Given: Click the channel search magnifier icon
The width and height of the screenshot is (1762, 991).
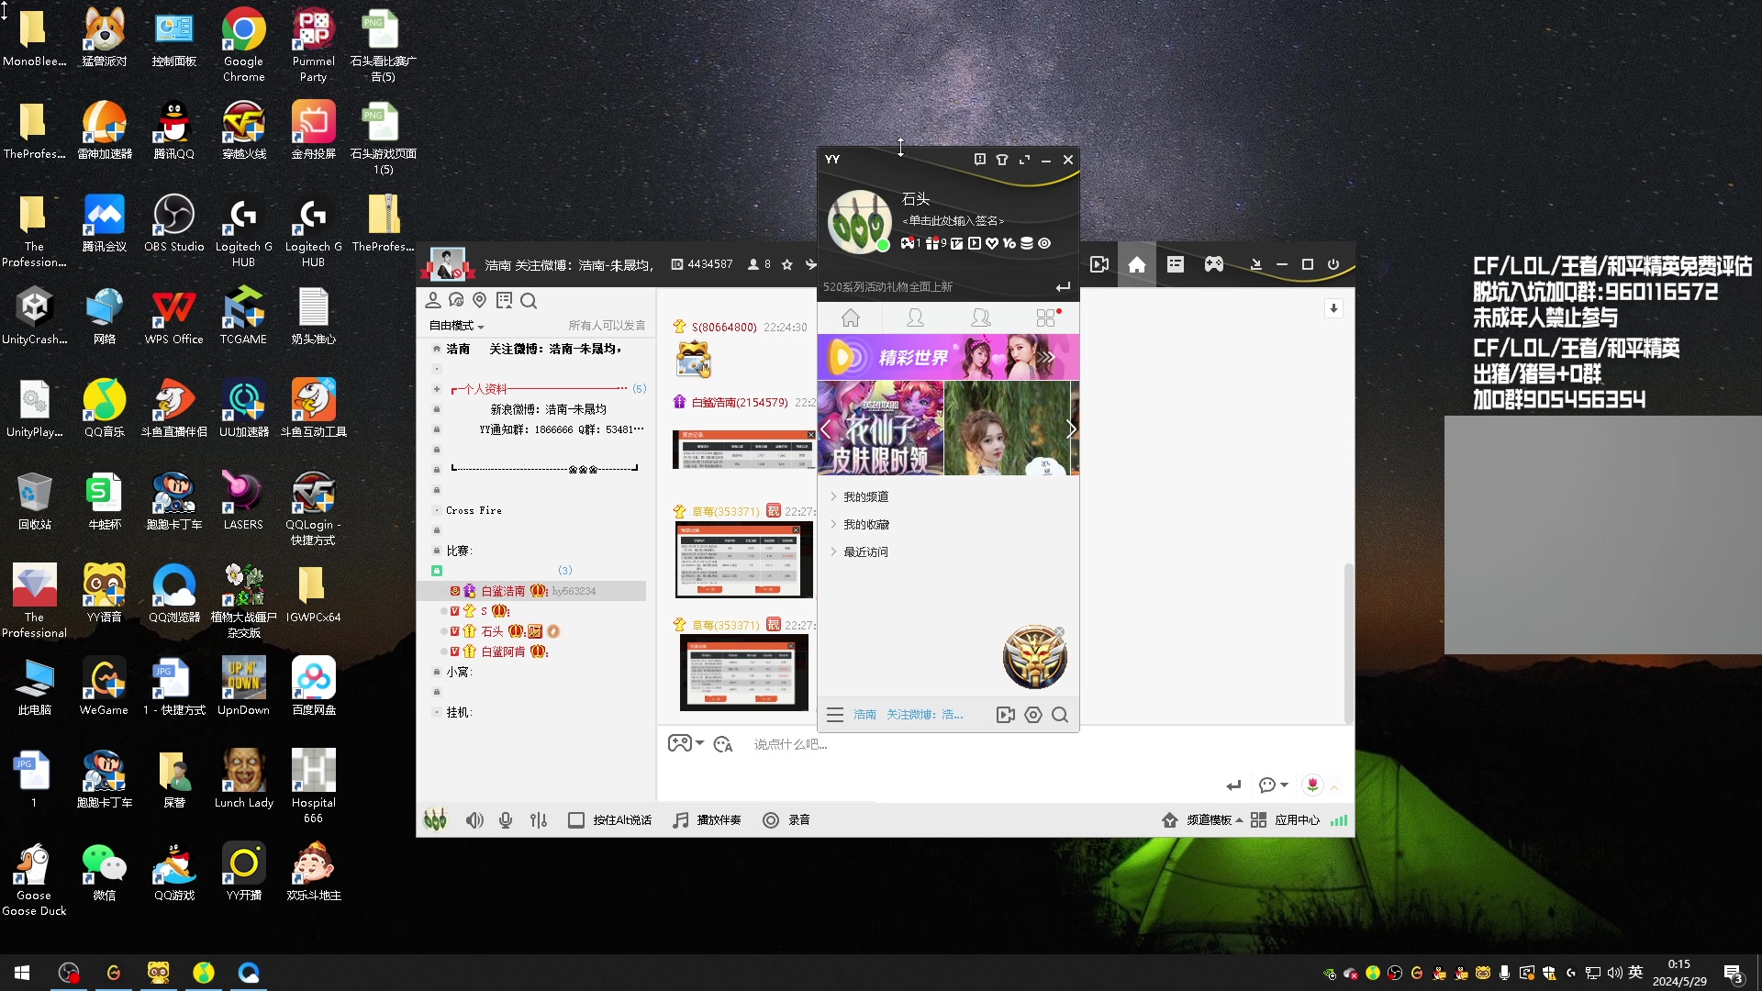Looking at the screenshot, I should click(529, 301).
